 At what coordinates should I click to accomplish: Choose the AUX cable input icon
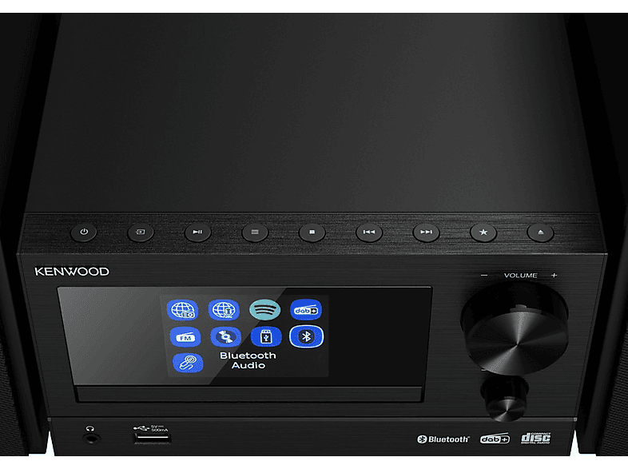(x=188, y=363)
